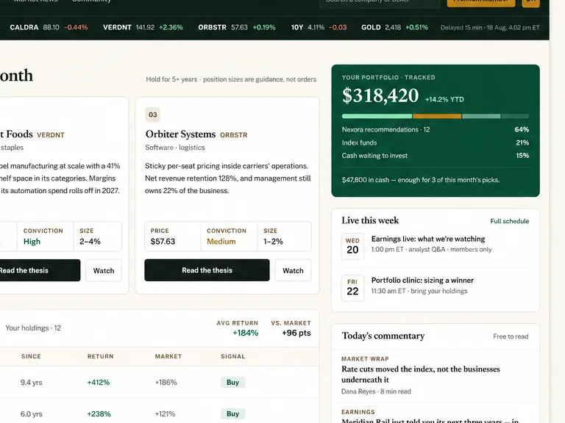
Task: Click the +238% return value
Action: click(x=99, y=414)
